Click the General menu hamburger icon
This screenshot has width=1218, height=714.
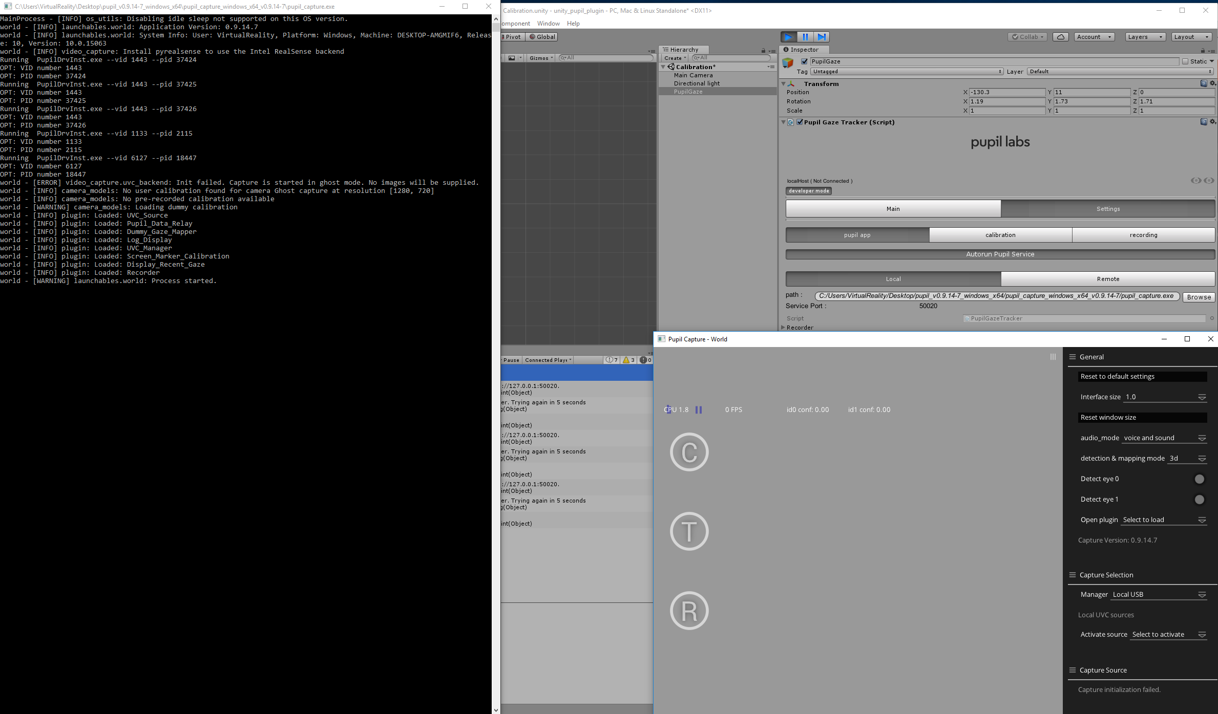click(1072, 357)
